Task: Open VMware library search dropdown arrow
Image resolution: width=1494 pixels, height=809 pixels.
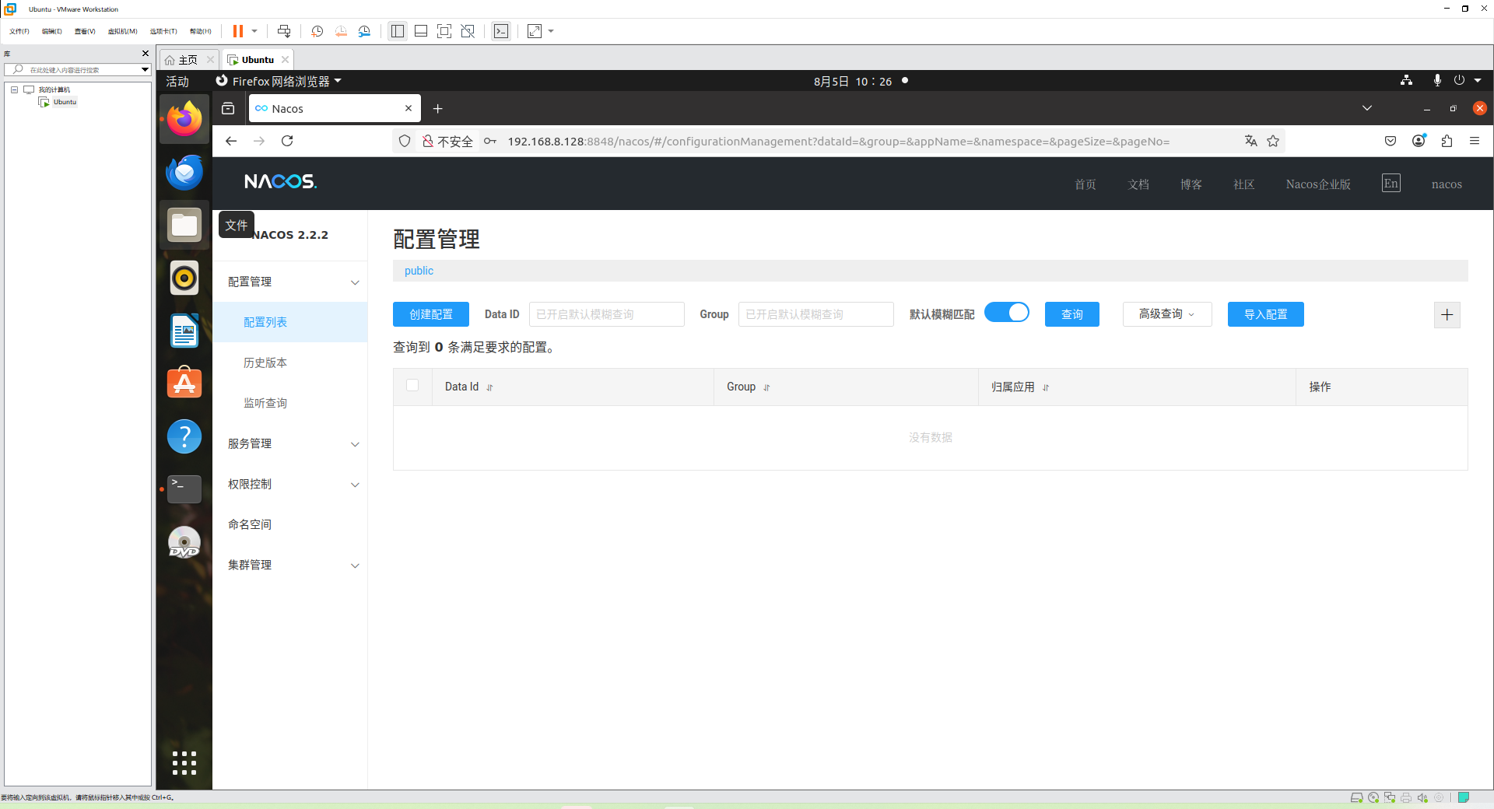Action: [x=145, y=70]
